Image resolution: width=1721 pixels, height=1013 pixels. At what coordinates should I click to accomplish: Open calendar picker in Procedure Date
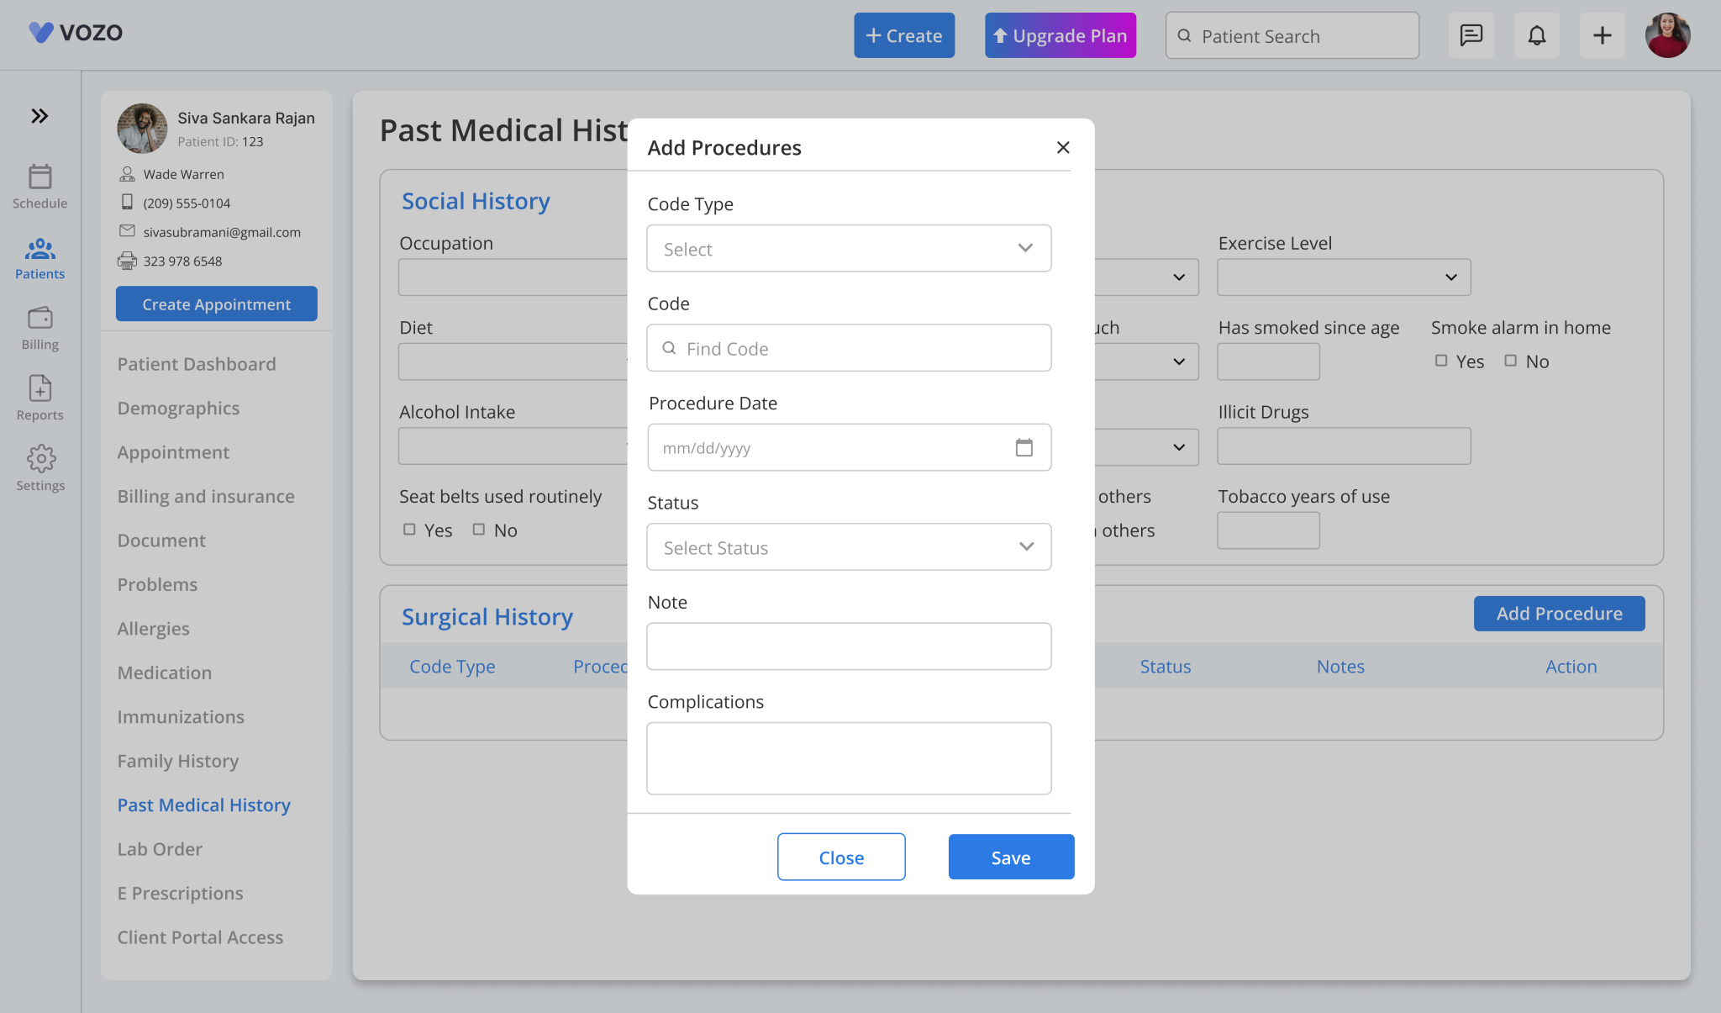coord(1024,448)
